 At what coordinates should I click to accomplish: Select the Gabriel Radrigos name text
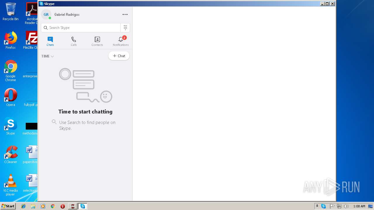point(67,15)
